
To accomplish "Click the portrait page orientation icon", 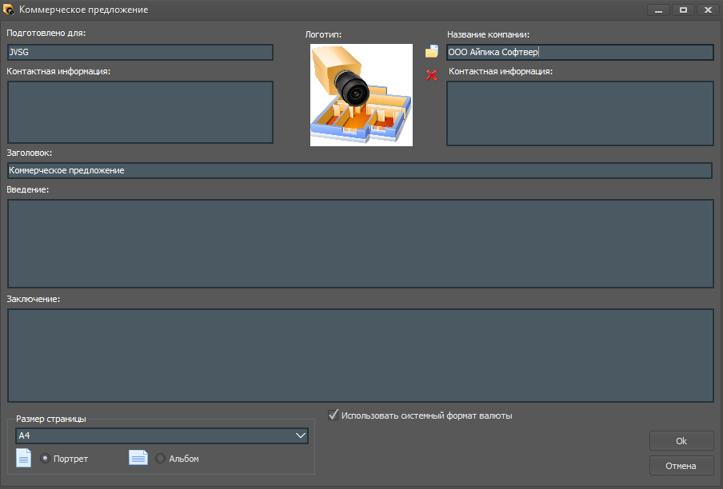I will tap(23, 458).
